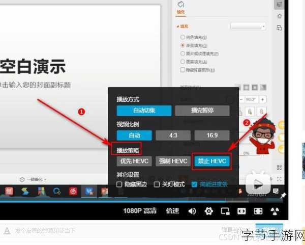305x245 pixels.
Task: Enable the 关灯模式 checkbox
Action: tap(157, 184)
